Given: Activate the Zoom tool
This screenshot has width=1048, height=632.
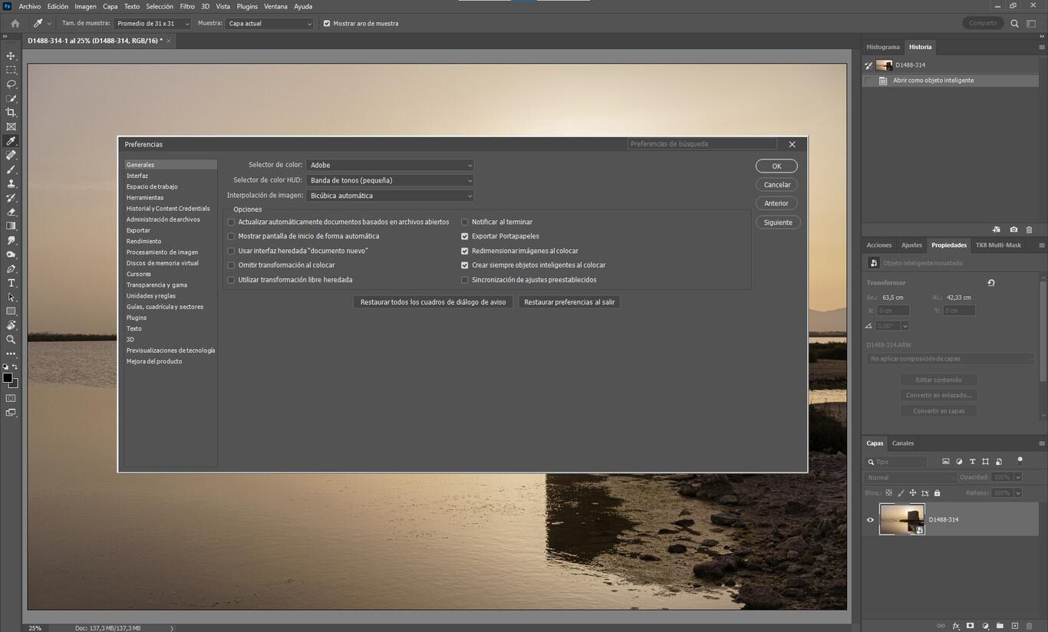Looking at the screenshot, I should tap(11, 339).
